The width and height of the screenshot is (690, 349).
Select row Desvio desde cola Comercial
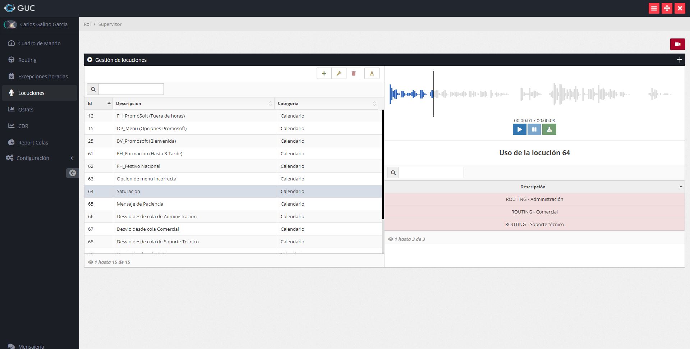[x=233, y=229]
